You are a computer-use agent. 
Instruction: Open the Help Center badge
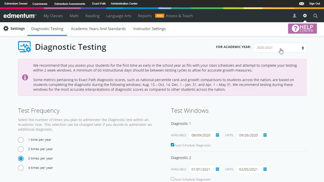tap(302, 29)
